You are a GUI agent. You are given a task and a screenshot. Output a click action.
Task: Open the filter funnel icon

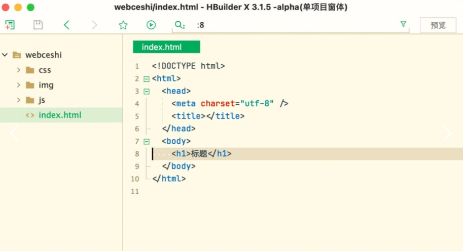[403, 24]
